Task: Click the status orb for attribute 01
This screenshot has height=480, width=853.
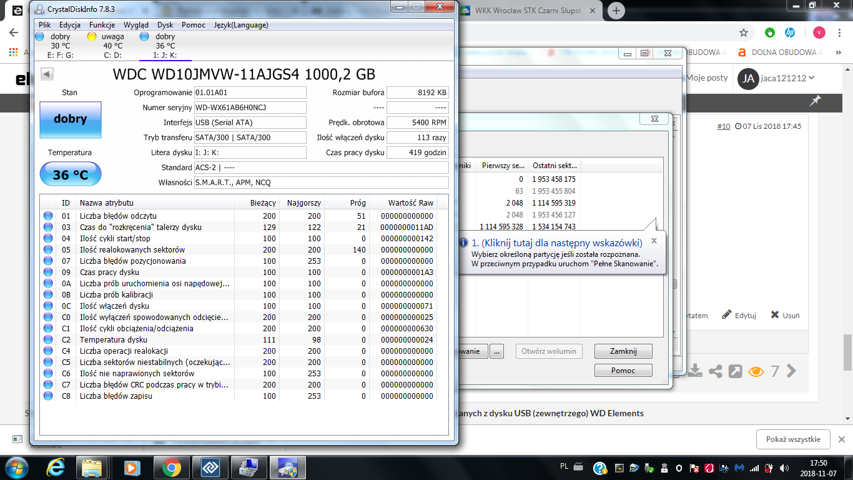Action: (x=48, y=216)
